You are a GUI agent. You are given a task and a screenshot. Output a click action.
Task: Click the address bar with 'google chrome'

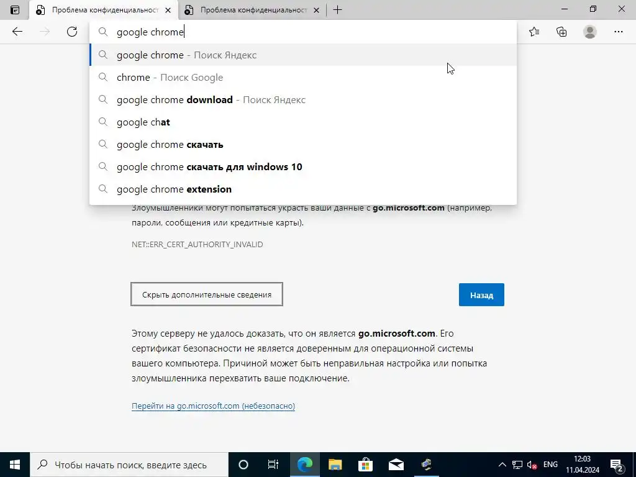tap(303, 32)
